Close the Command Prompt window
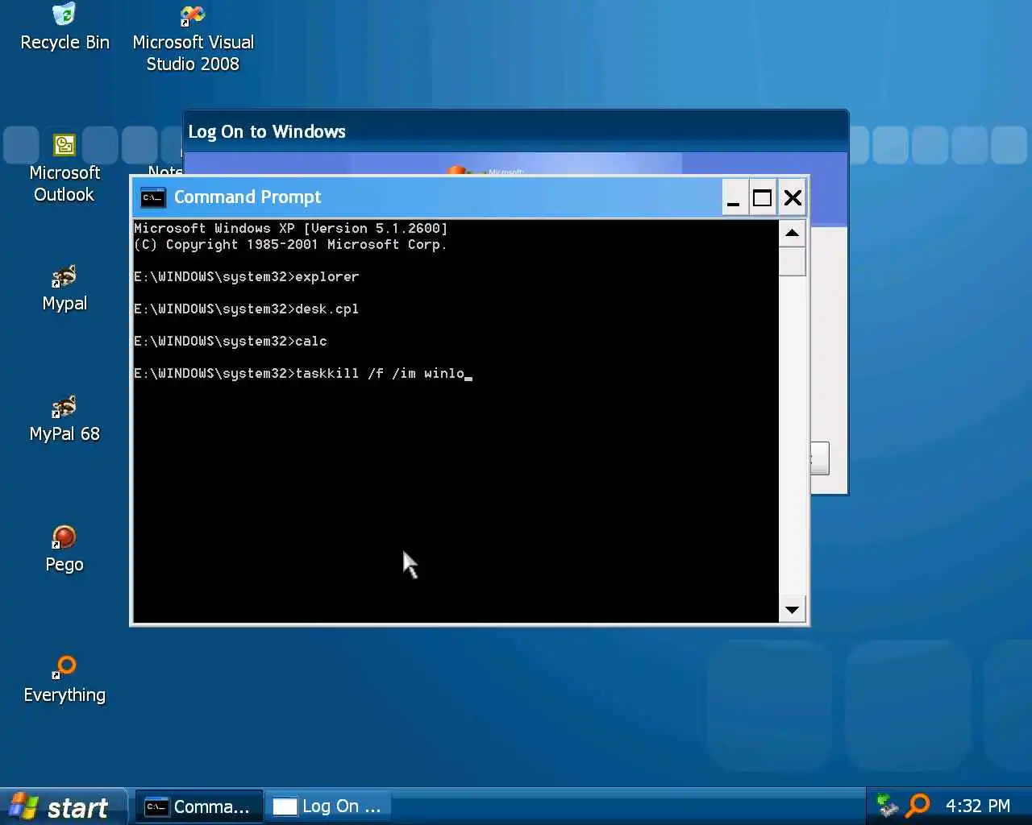1032x825 pixels. coord(793,197)
